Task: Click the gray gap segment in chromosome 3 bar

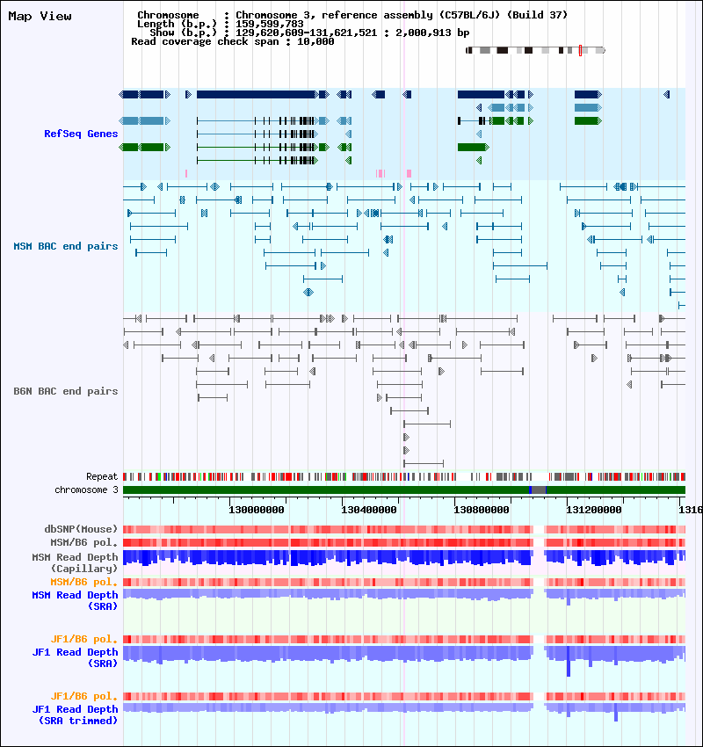Action: click(x=538, y=490)
